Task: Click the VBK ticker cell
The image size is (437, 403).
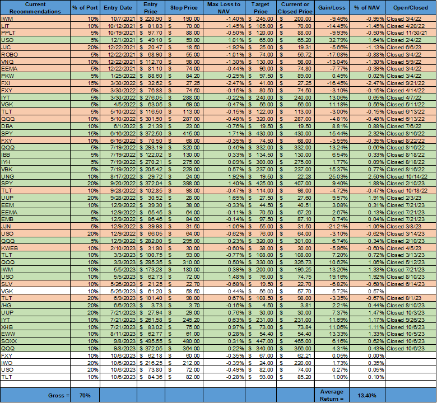Action: point(35,170)
